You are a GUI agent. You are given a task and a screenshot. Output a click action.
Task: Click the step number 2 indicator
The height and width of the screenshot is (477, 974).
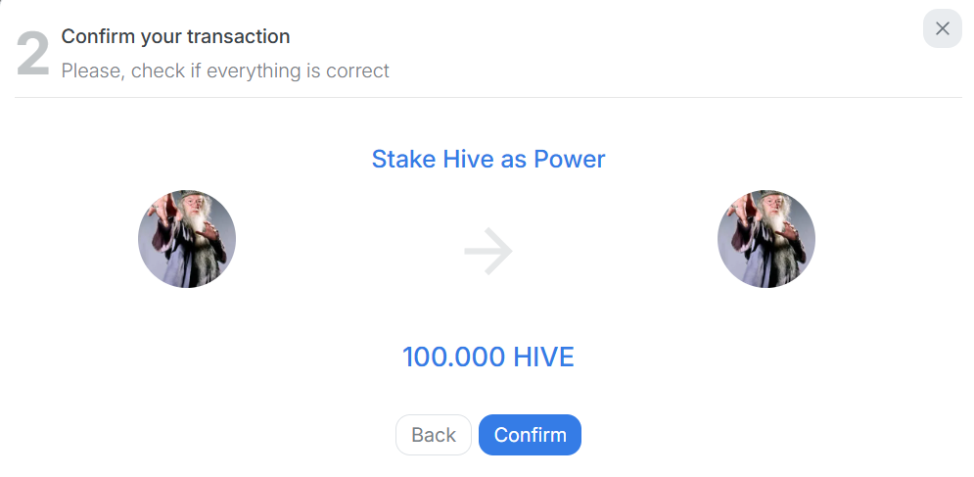click(32, 54)
